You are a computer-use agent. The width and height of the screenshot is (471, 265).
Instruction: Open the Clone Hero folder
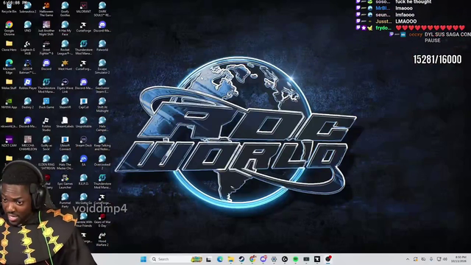tap(9, 46)
